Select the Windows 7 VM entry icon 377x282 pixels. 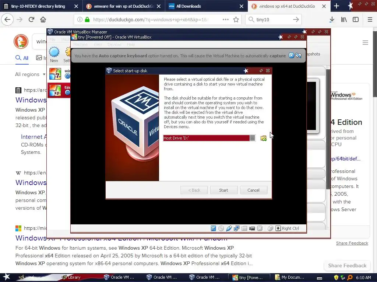[55, 73]
